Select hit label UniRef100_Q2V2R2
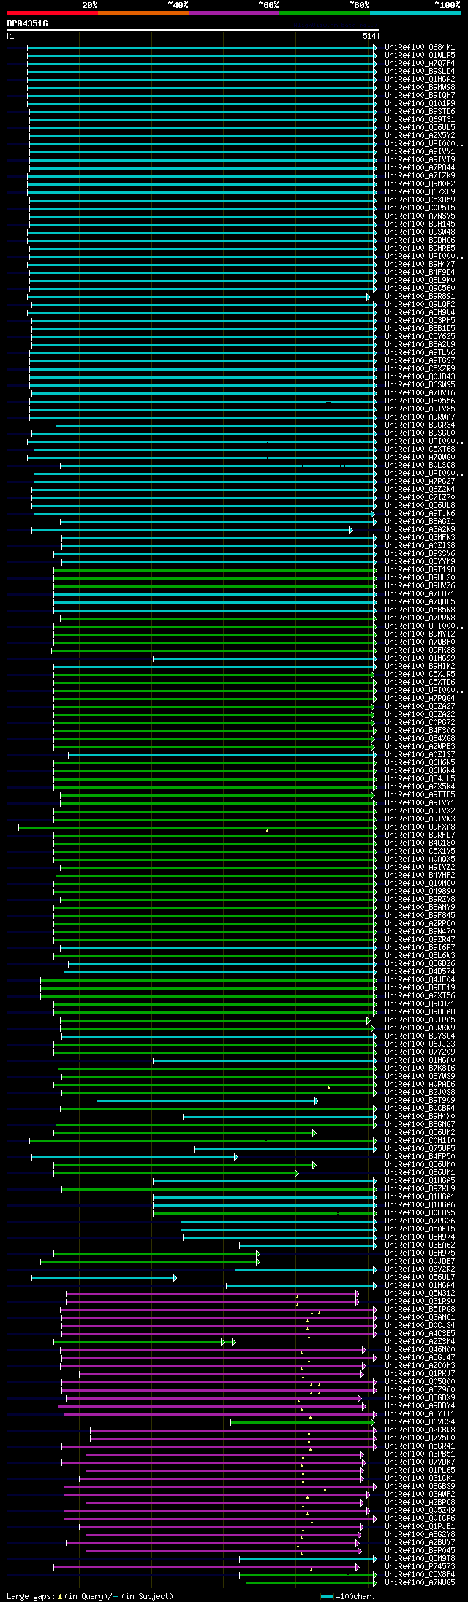 420,1269
